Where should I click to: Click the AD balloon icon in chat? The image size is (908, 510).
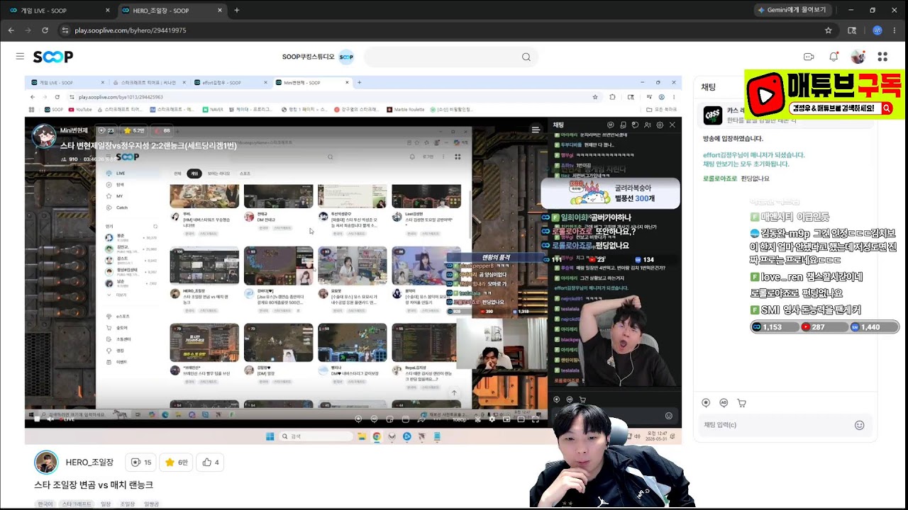[x=724, y=403]
